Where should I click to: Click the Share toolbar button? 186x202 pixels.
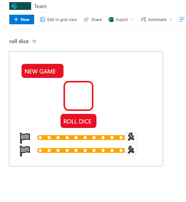(93, 19)
